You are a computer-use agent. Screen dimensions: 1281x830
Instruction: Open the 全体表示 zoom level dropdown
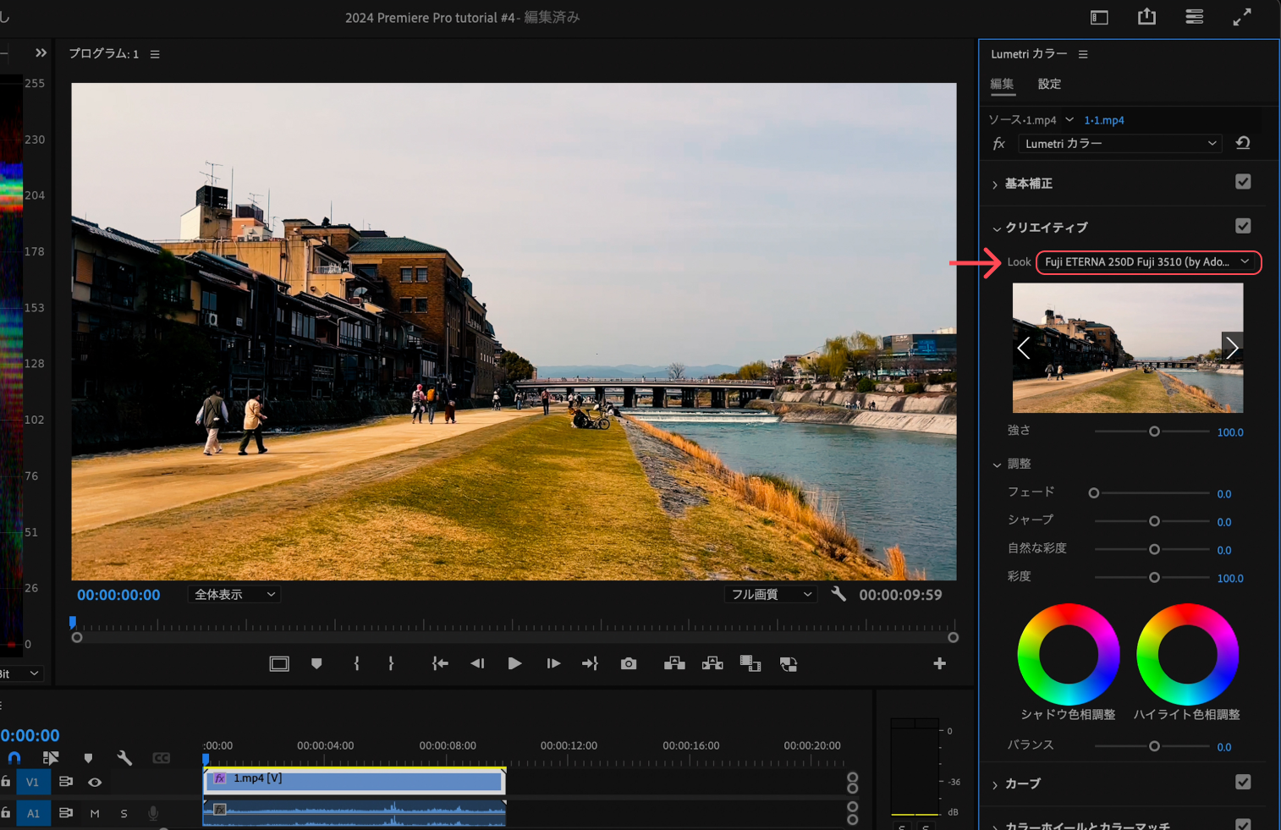tap(234, 595)
